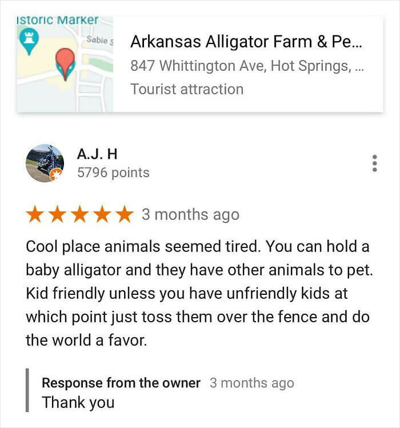Tap the 847 Whittington Ave address line
The image size is (400, 428).
[x=247, y=66]
